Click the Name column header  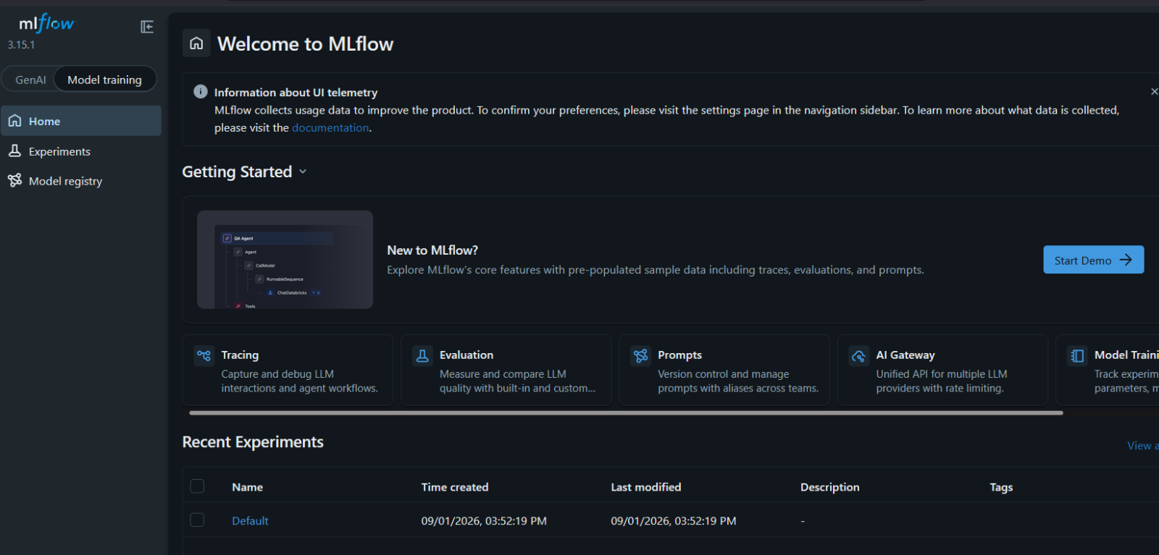click(247, 487)
